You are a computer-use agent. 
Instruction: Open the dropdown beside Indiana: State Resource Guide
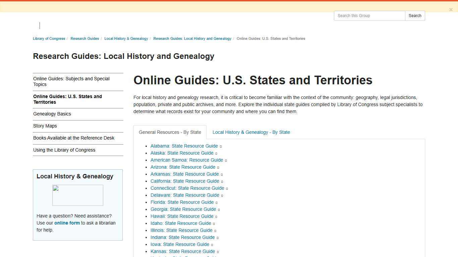pos(218,238)
